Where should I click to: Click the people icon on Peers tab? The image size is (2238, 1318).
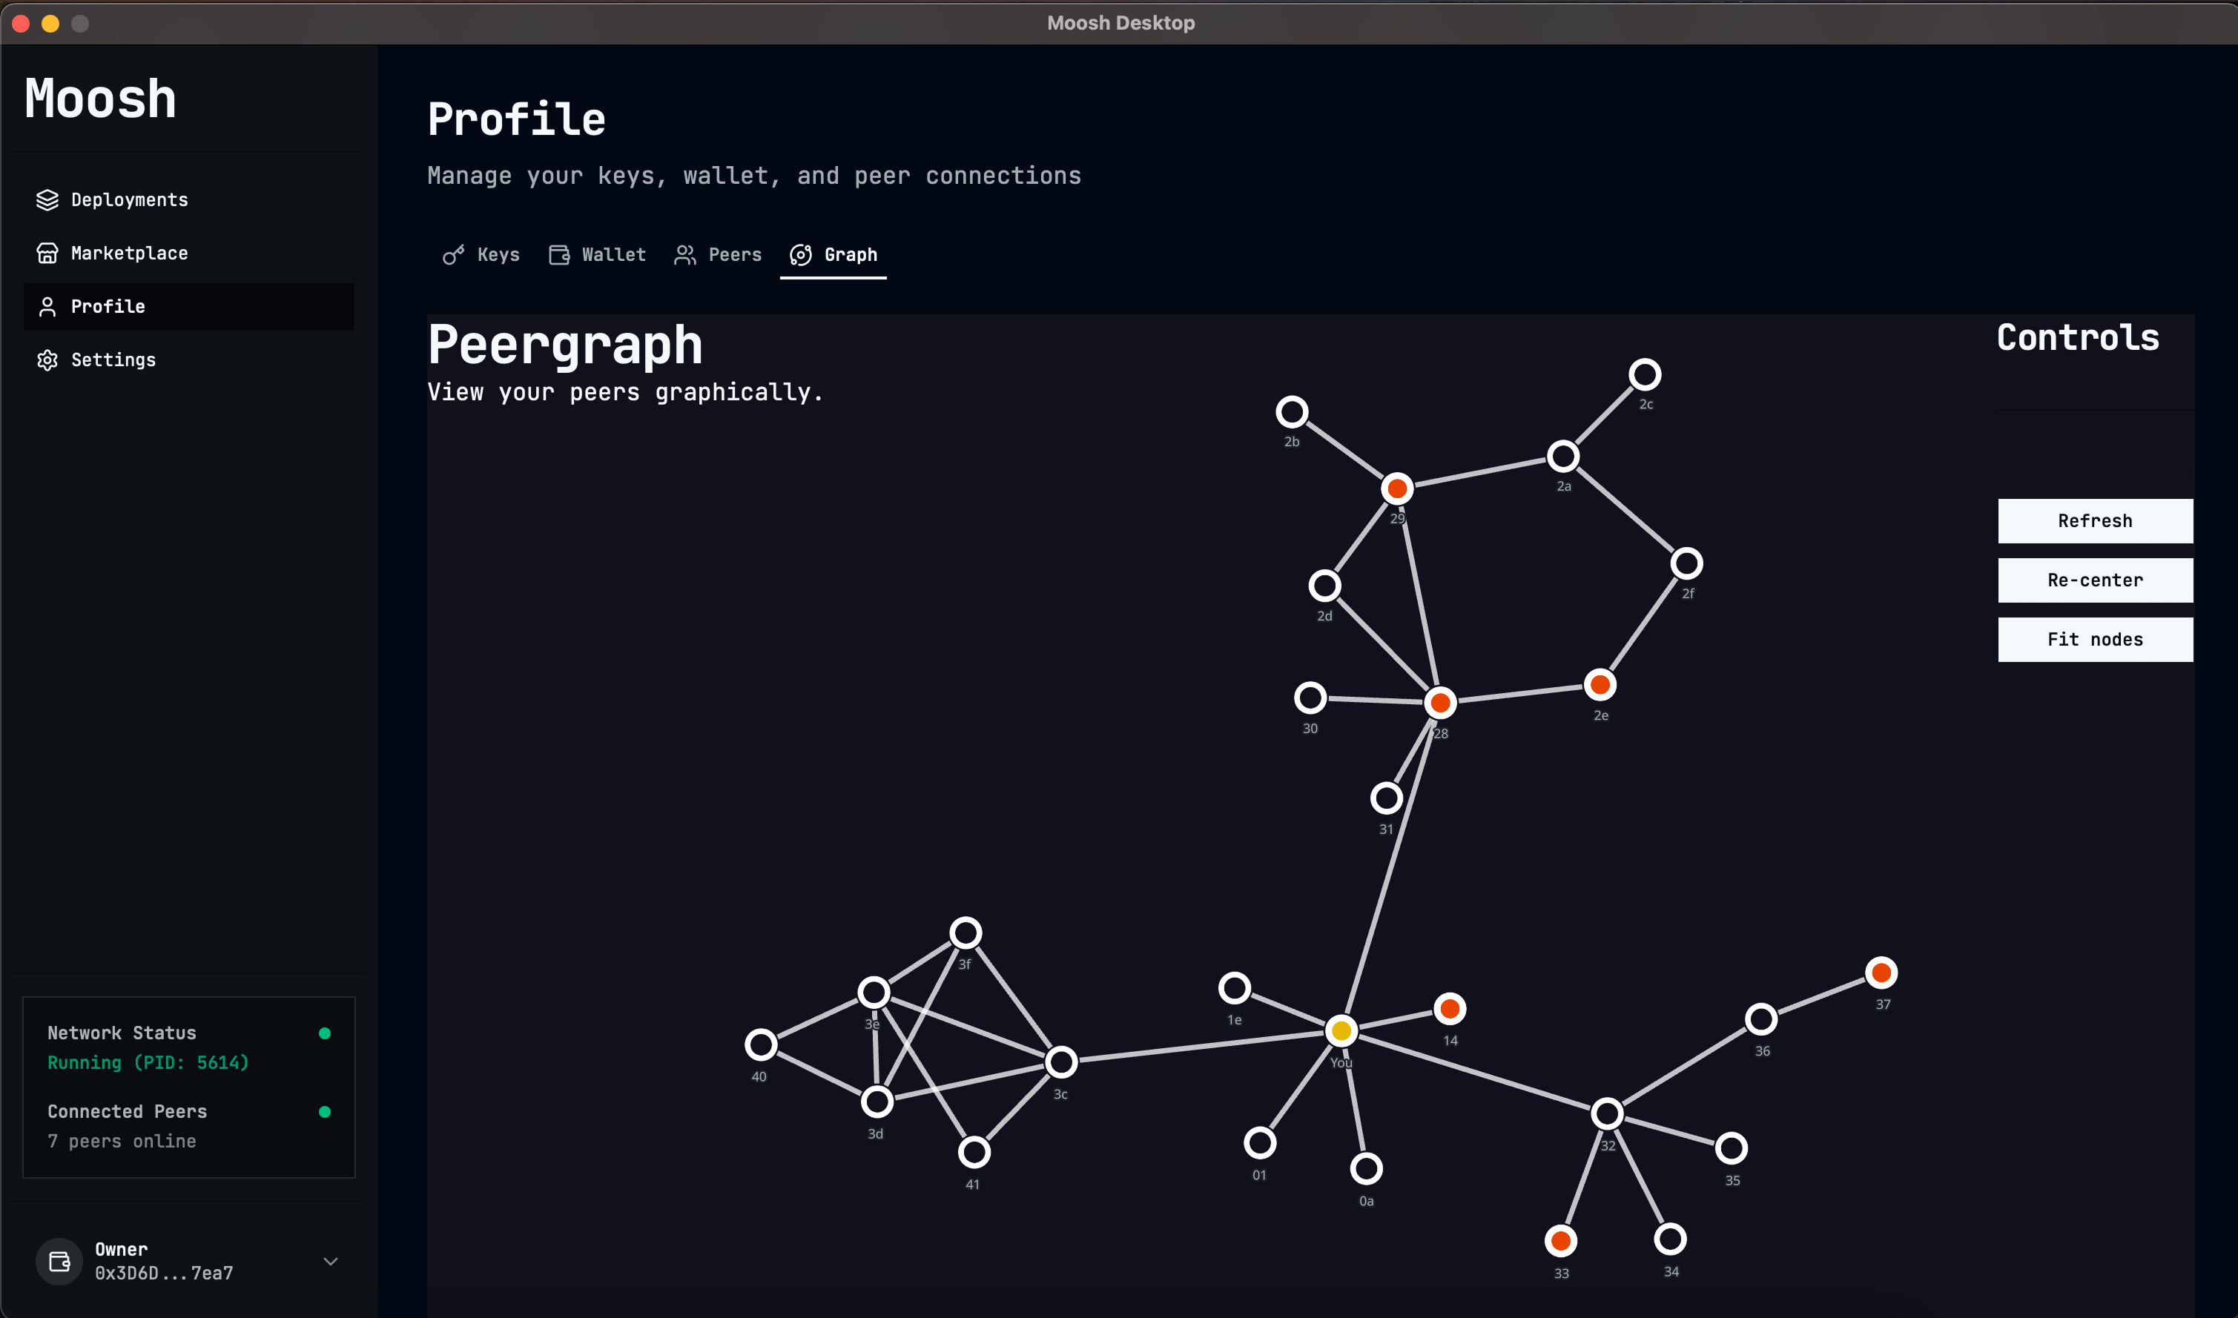click(x=684, y=255)
